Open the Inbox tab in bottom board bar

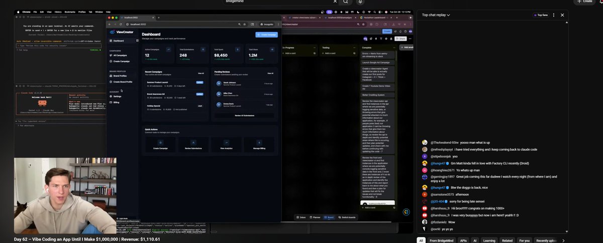click(x=300, y=217)
